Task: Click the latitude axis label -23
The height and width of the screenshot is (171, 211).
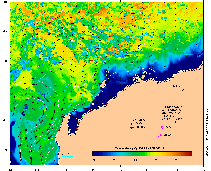Action: (5, 150)
